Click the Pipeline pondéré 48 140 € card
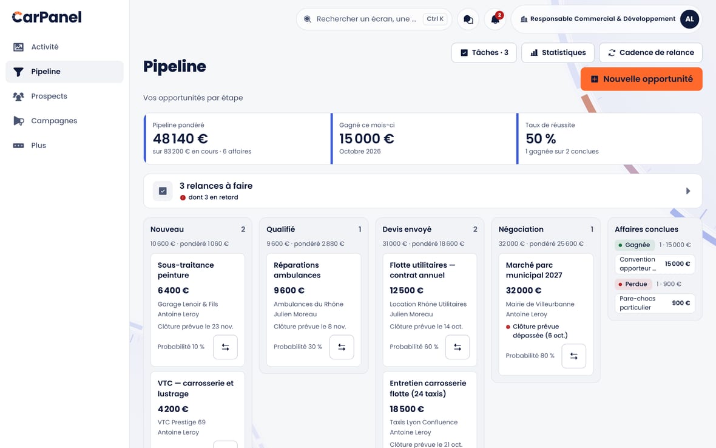This screenshot has height=448, width=716. pos(237,138)
